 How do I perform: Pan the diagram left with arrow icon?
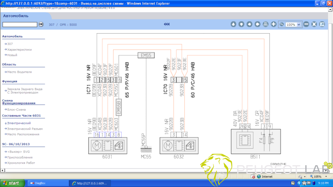pos(249,24)
